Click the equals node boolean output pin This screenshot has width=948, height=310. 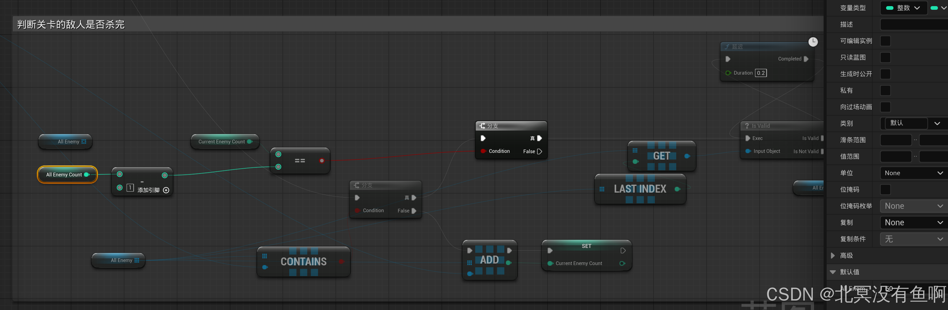(322, 161)
